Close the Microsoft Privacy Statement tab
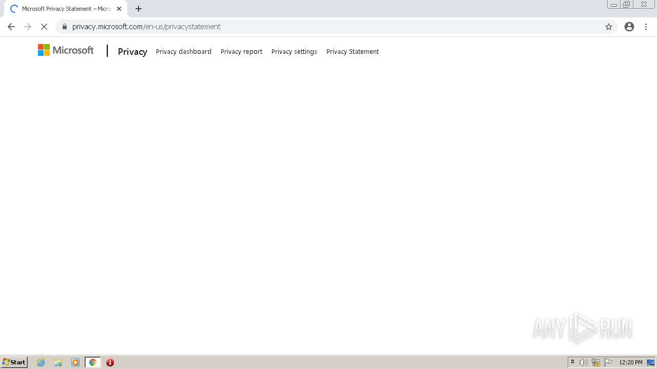The height and width of the screenshot is (369, 657). point(119,9)
